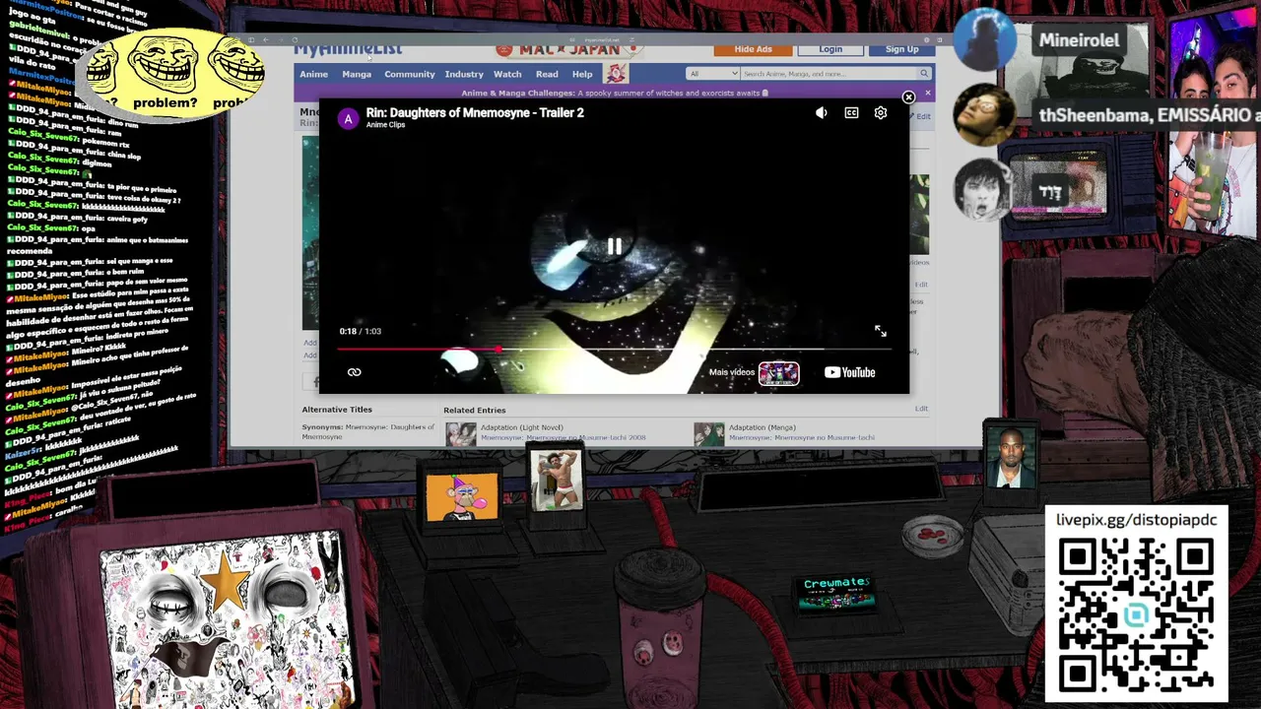Open the video on YouTube via logo

click(850, 372)
